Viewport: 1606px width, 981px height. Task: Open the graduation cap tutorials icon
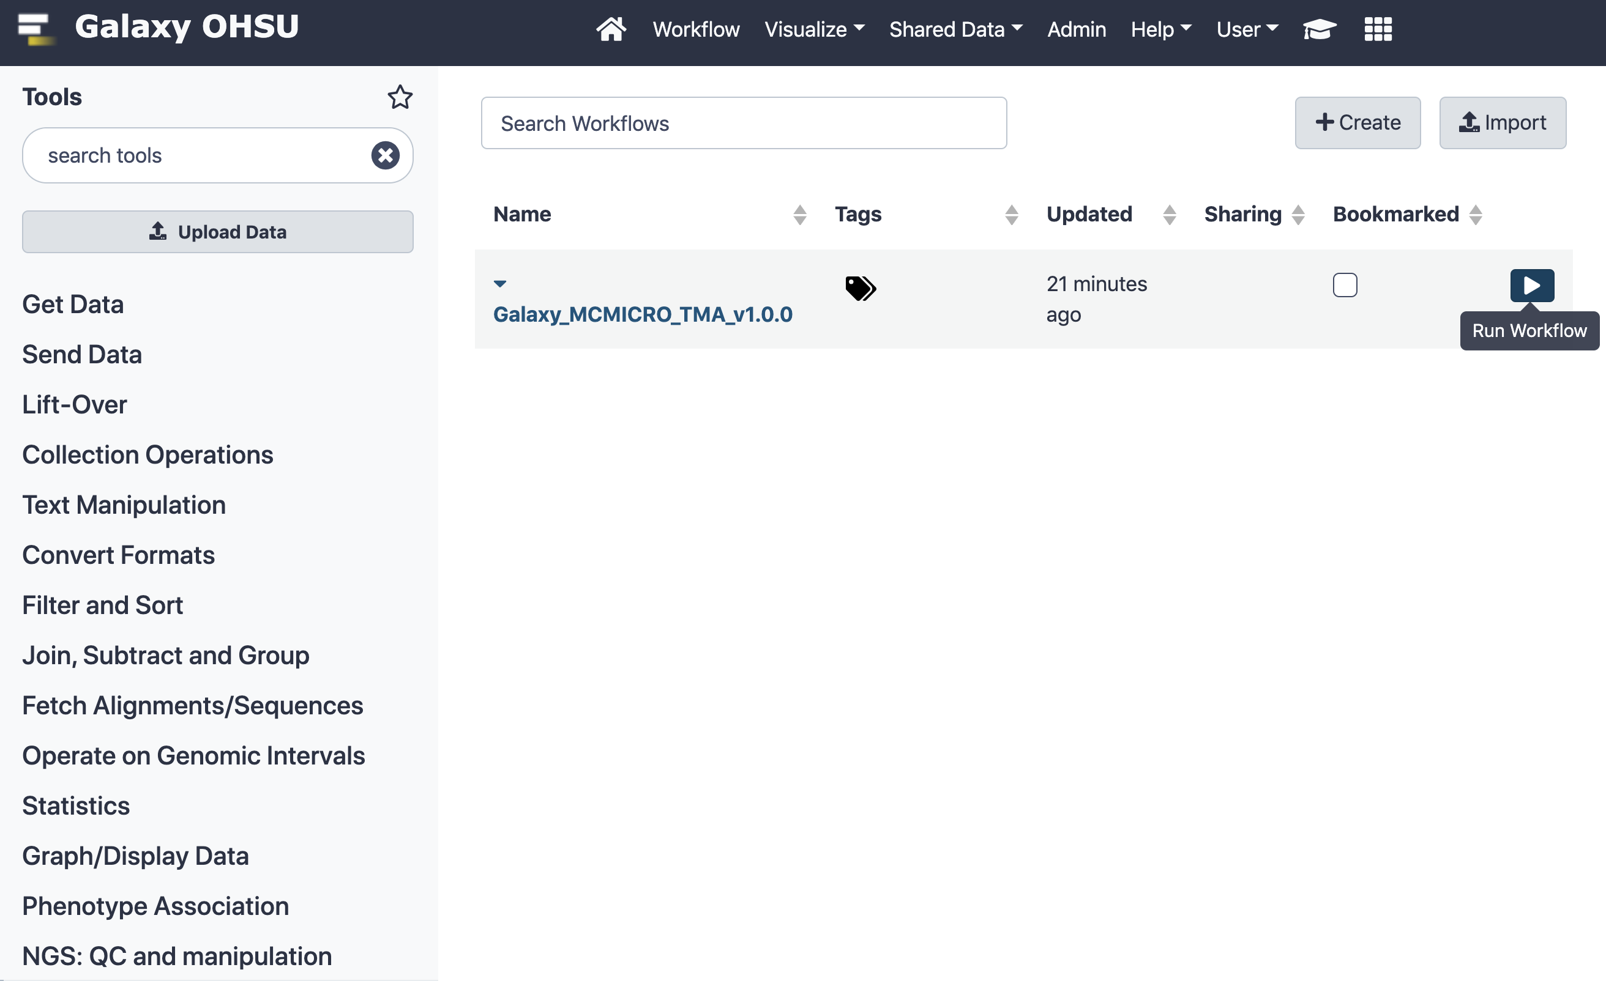(x=1319, y=29)
